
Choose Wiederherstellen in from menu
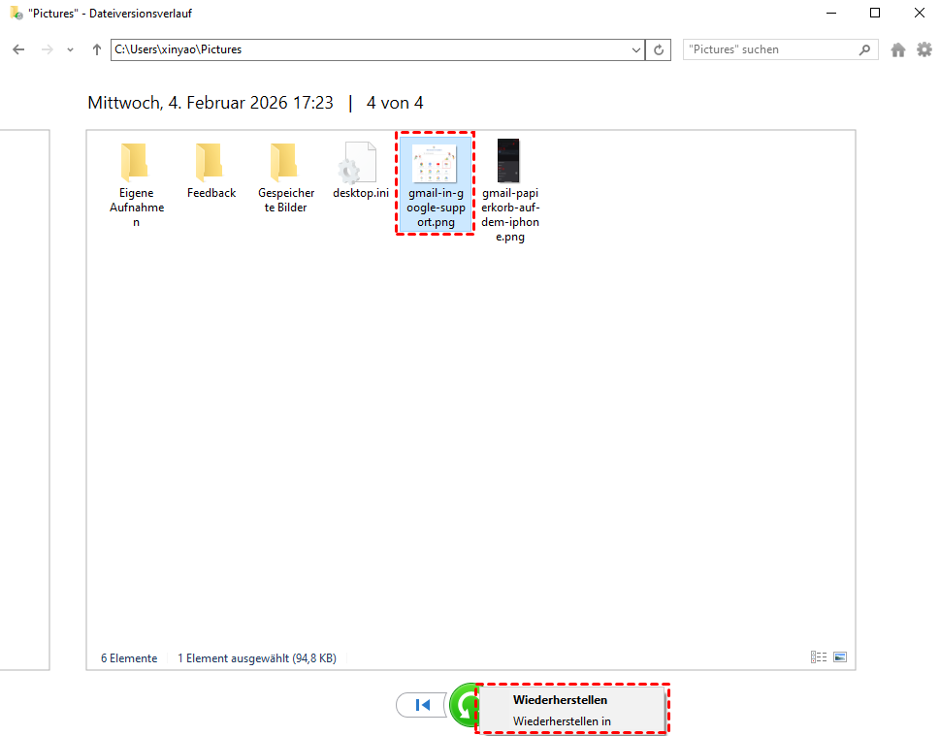[x=562, y=721]
